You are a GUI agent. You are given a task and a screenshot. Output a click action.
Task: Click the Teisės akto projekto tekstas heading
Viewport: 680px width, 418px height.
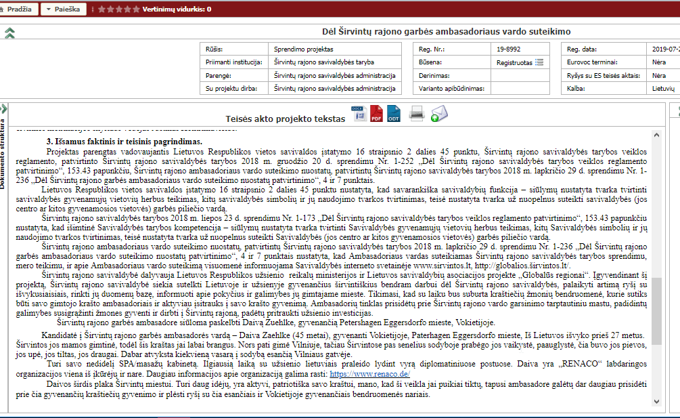click(x=285, y=119)
